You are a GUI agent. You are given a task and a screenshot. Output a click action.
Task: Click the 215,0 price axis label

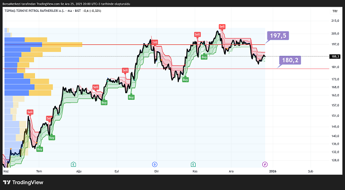pyautogui.click(x=335, y=21)
